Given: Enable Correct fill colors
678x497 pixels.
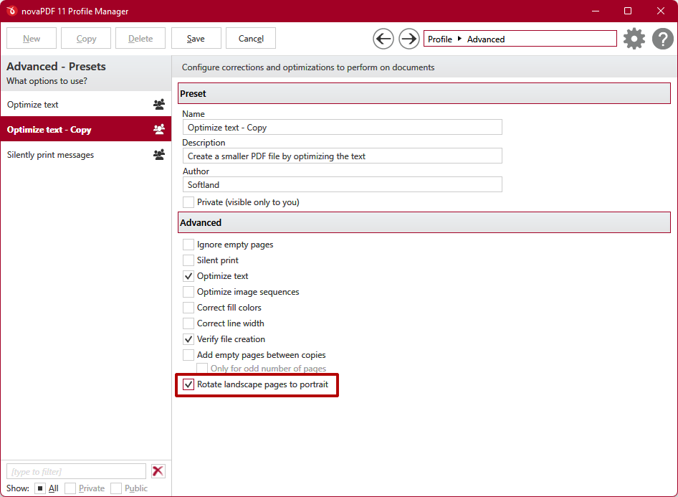Looking at the screenshot, I should (x=188, y=308).
